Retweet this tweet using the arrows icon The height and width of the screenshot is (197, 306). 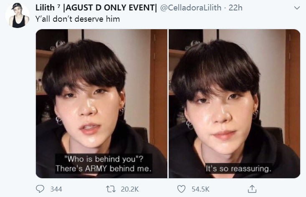tap(111, 189)
